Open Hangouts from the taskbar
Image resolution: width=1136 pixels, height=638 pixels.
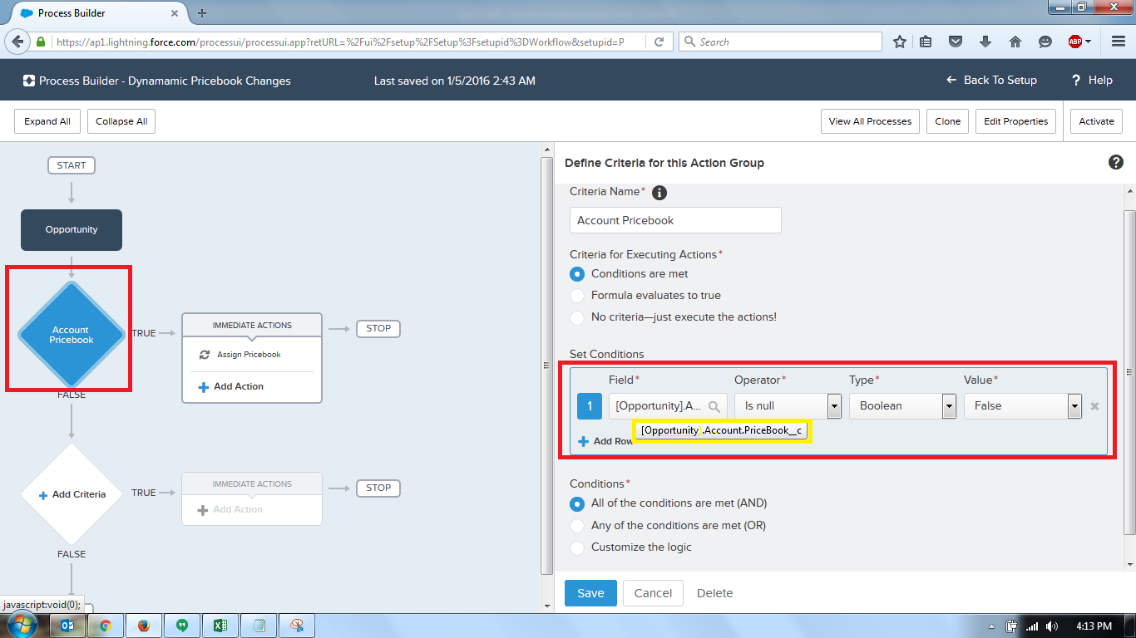(x=181, y=626)
